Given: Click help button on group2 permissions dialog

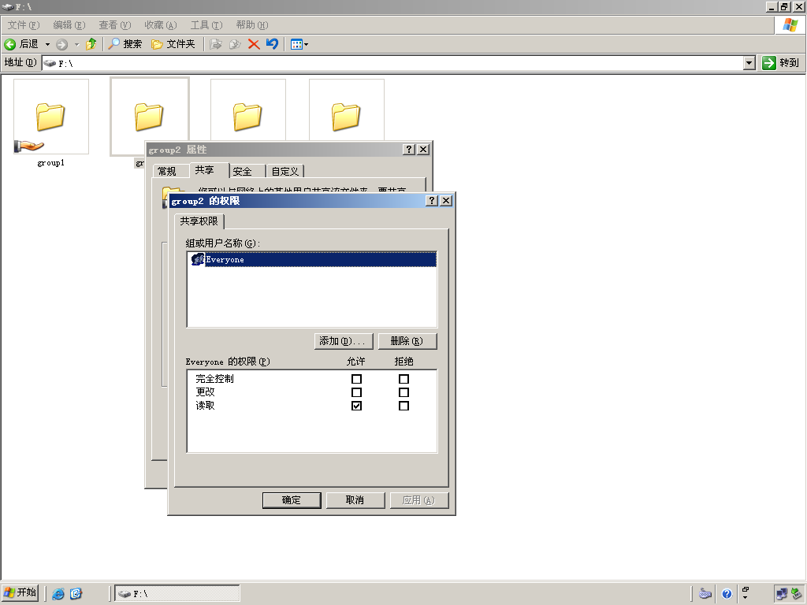Looking at the screenshot, I should coord(433,201).
